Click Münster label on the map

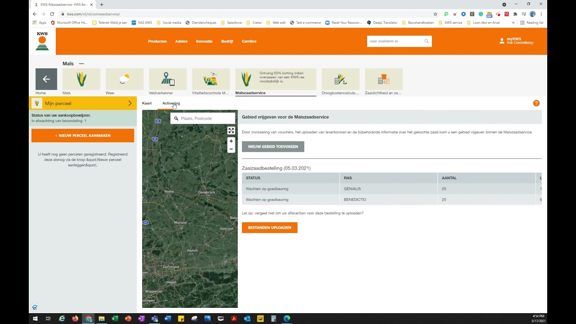(x=180, y=223)
